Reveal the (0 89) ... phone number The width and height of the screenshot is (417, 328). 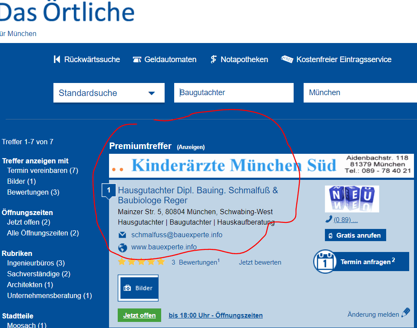(346, 220)
